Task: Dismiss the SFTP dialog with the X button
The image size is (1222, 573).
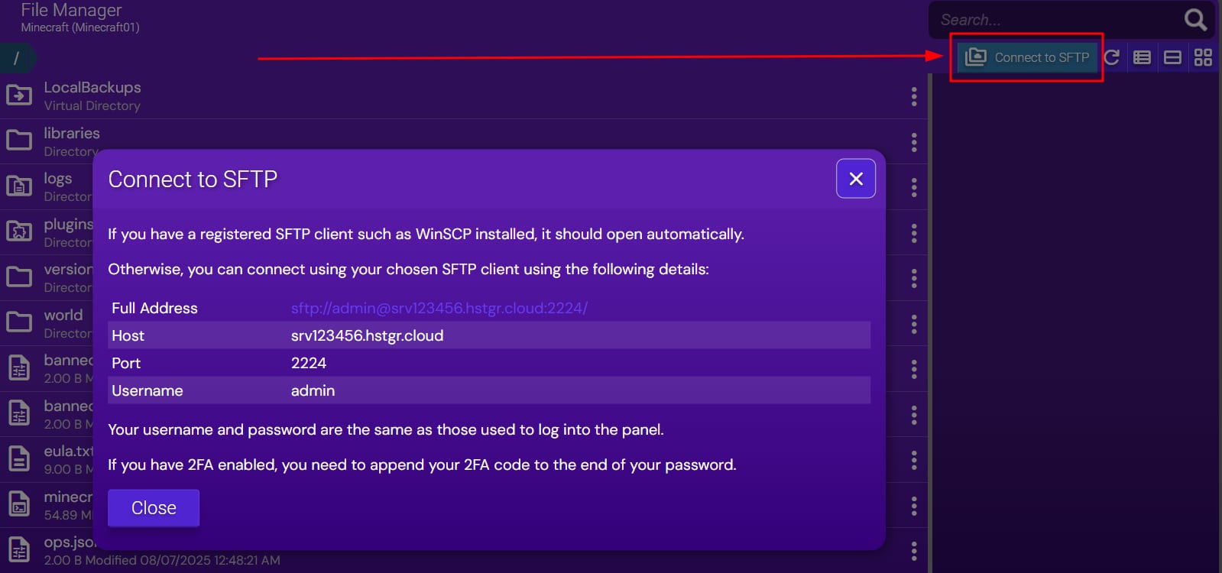Action: (x=856, y=179)
